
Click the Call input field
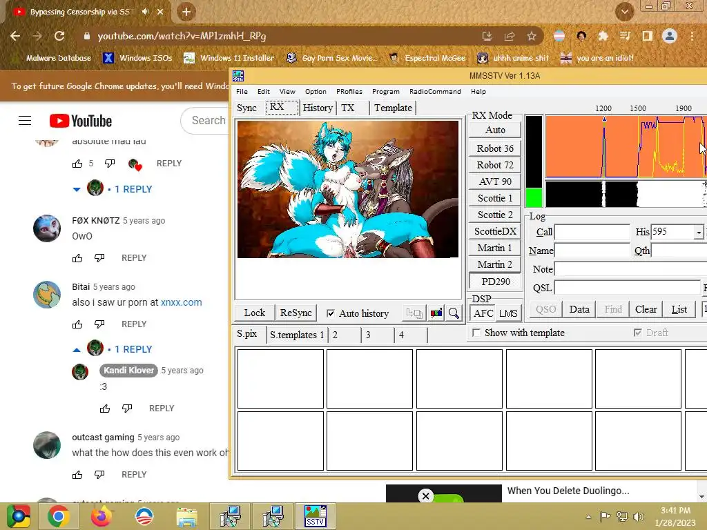[x=592, y=232]
